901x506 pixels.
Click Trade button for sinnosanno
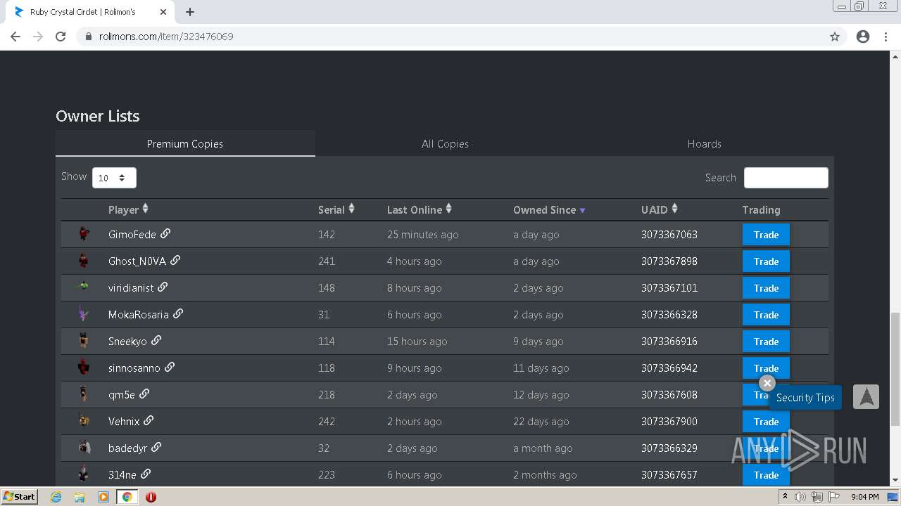766,367
